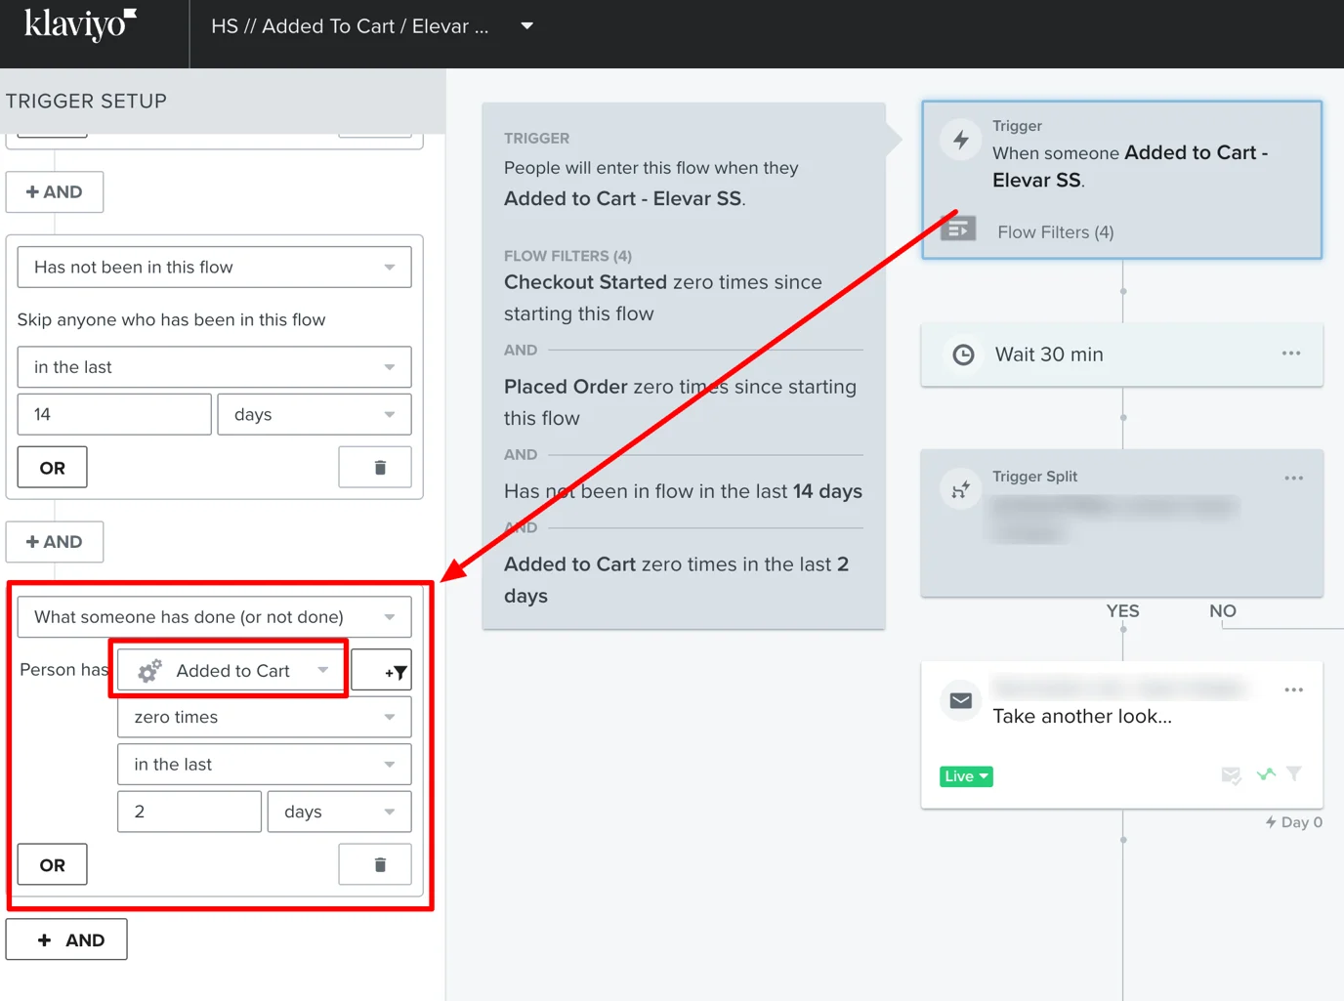The height and width of the screenshot is (1001, 1344).
Task: Click the smart sending icon on email card
Action: (1231, 775)
